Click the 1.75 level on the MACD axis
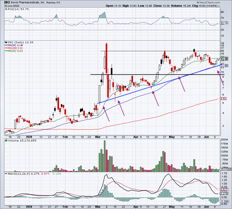Screen dimensions: 232x209 pos(225,173)
